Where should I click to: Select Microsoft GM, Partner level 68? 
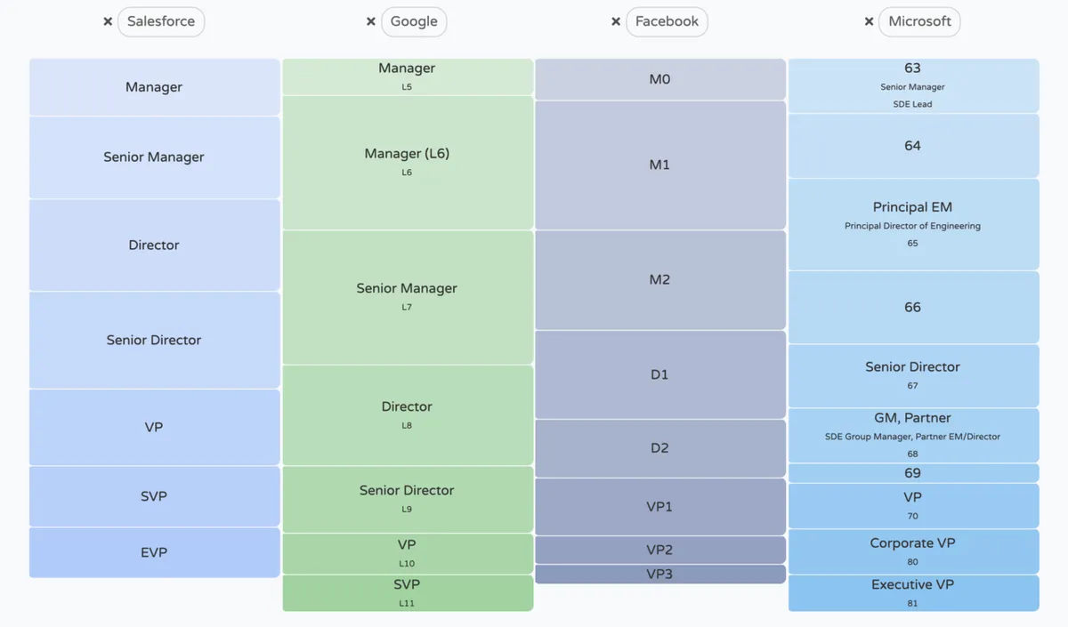click(913, 435)
